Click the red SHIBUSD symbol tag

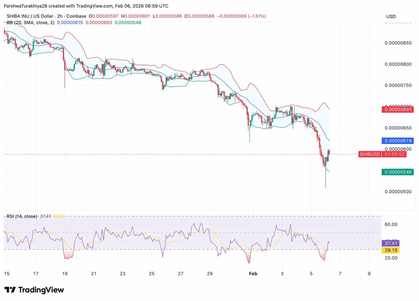(369, 154)
